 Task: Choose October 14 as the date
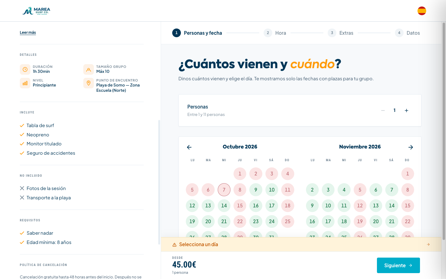pos(224,206)
